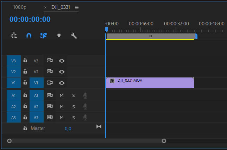Viewport: 227px width, 150px height.
Task: Toggle sync lock on V3 track
Action: tap(50, 61)
